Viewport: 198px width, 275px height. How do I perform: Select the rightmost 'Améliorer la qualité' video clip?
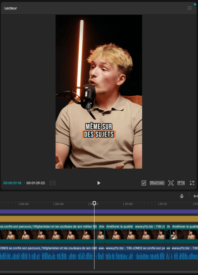tap(184, 234)
